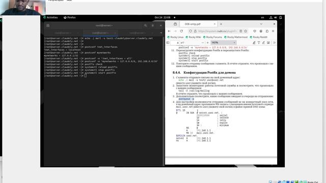This screenshot has width=326, height=183.
Task: Select the 008-smtp.pdf browser tab
Action: click(198, 24)
